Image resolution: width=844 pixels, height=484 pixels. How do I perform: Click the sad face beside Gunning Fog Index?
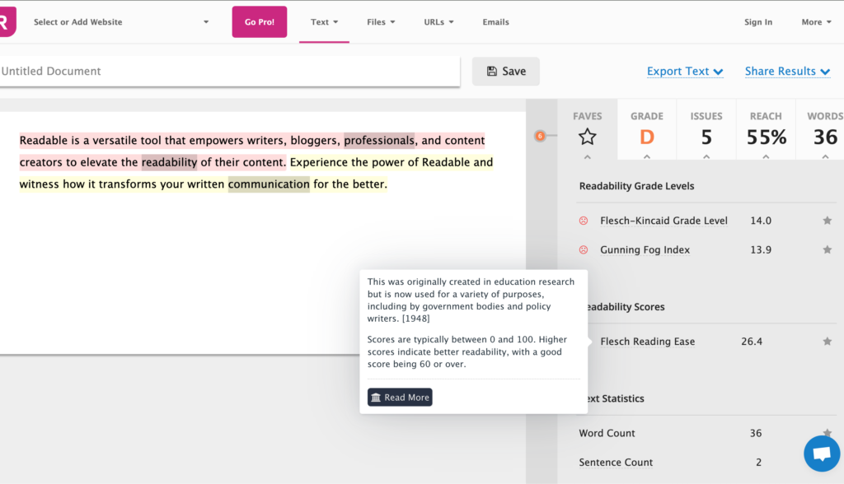click(x=584, y=249)
